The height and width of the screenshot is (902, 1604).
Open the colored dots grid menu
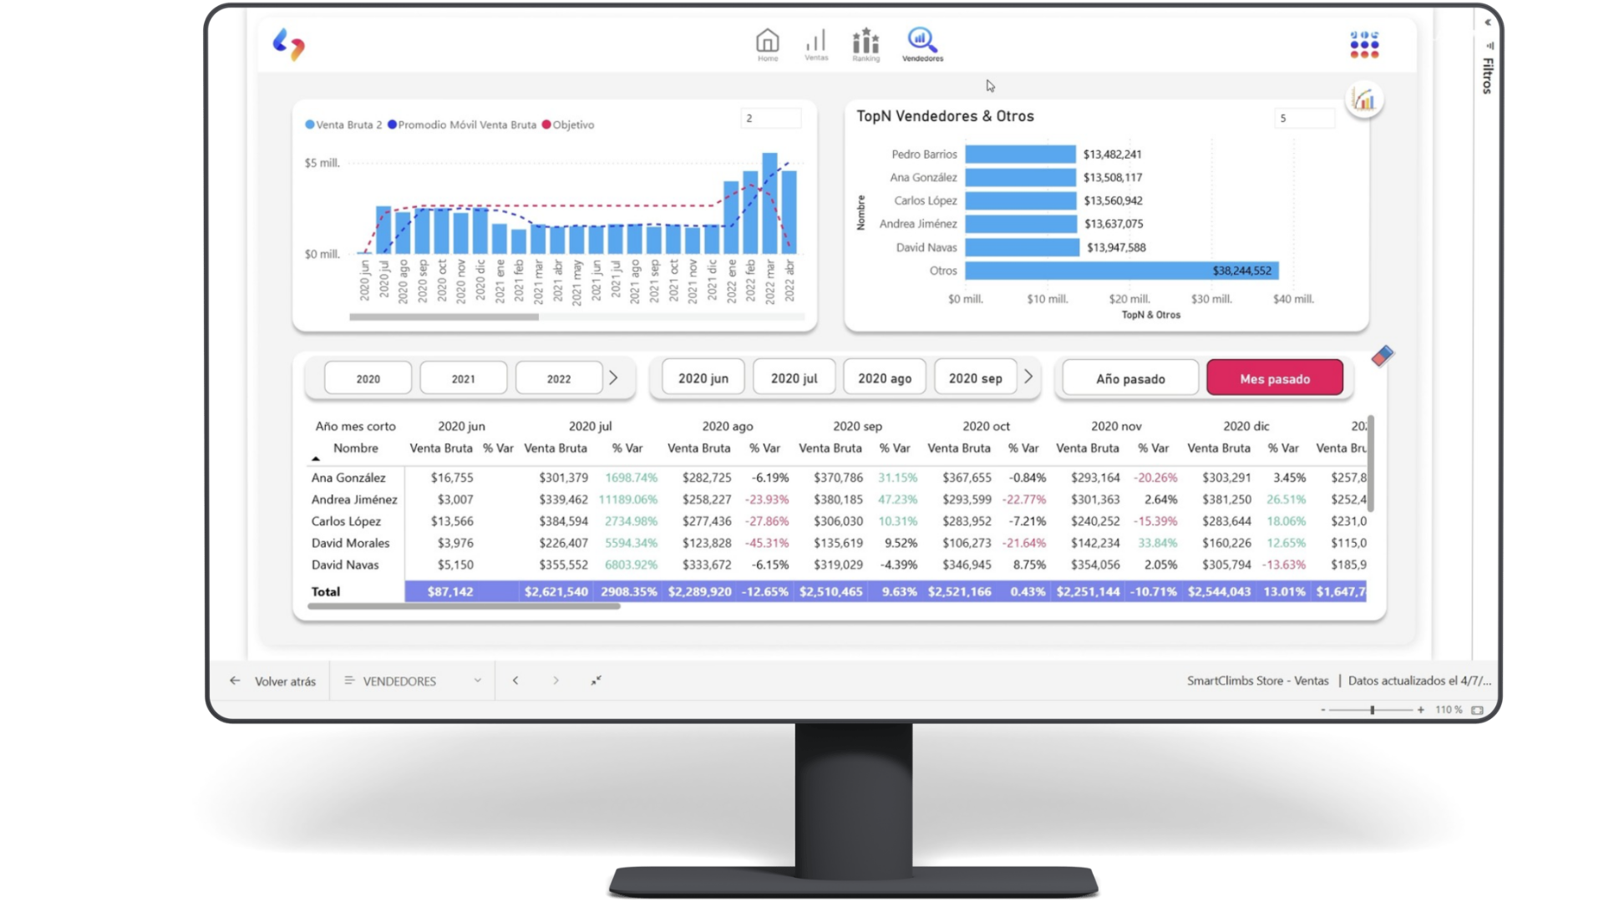click(x=1363, y=44)
